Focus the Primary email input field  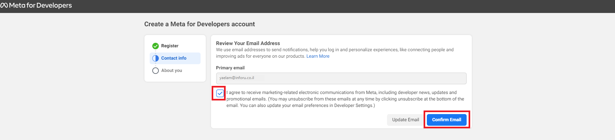click(x=341, y=78)
